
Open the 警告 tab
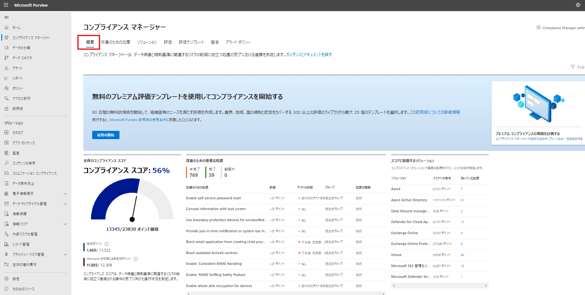click(215, 42)
